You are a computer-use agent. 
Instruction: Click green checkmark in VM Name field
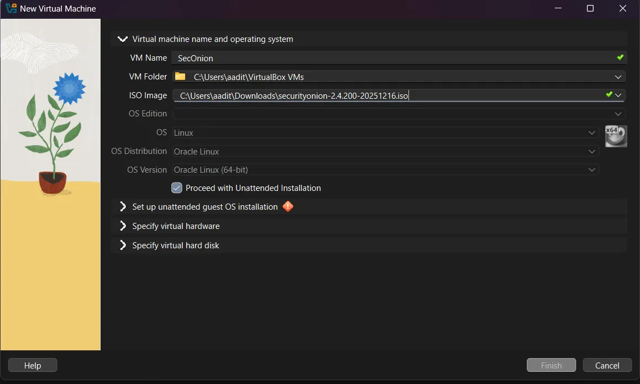pos(620,57)
